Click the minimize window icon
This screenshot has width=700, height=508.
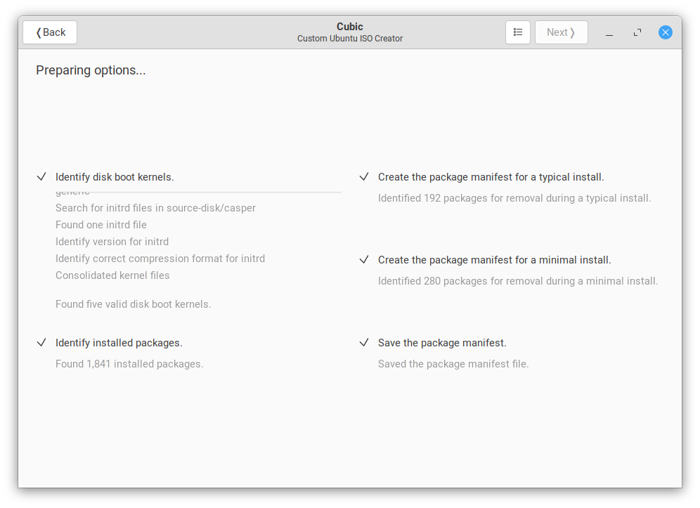point(609,32)
